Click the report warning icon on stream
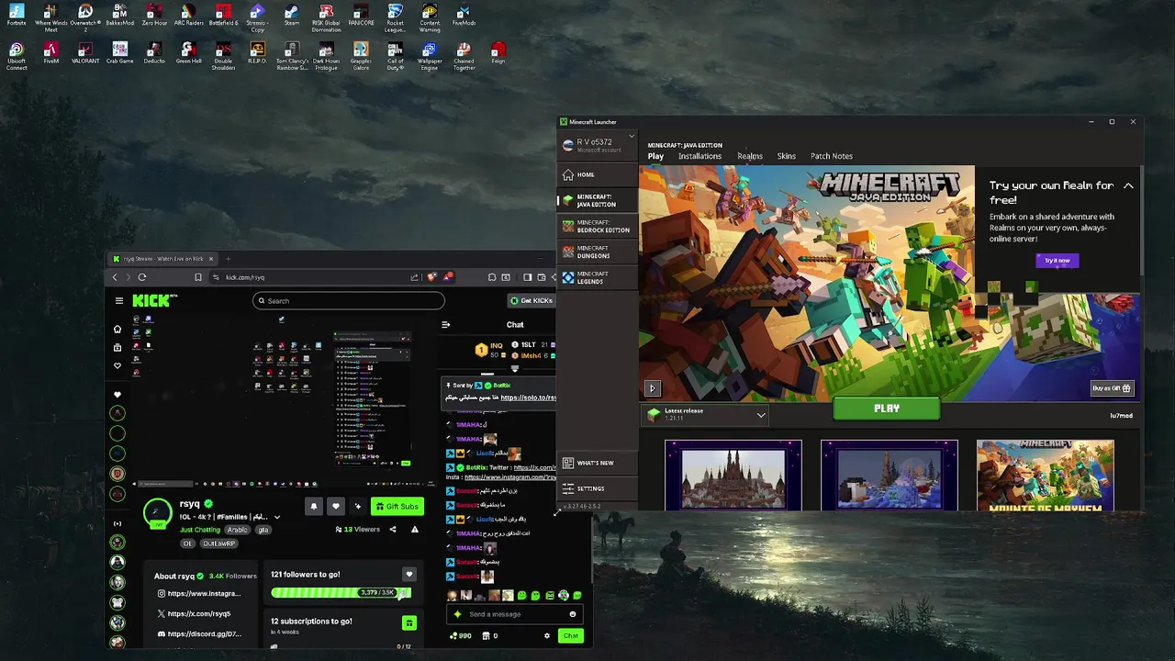This screenshot has width=1175, height=661. click(x=414, y=529)
